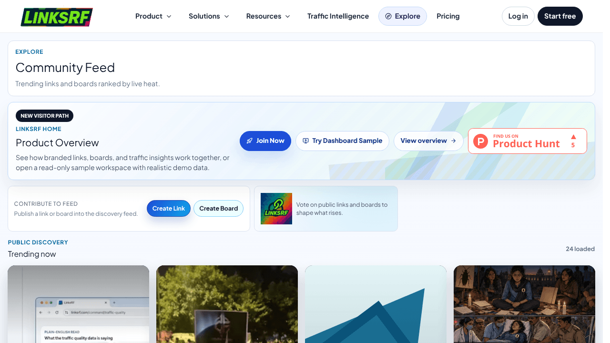Image resolution: width=610 pixels, height=343 pixels.
Task: Click Vote on public links text
Action: (342, 209)
